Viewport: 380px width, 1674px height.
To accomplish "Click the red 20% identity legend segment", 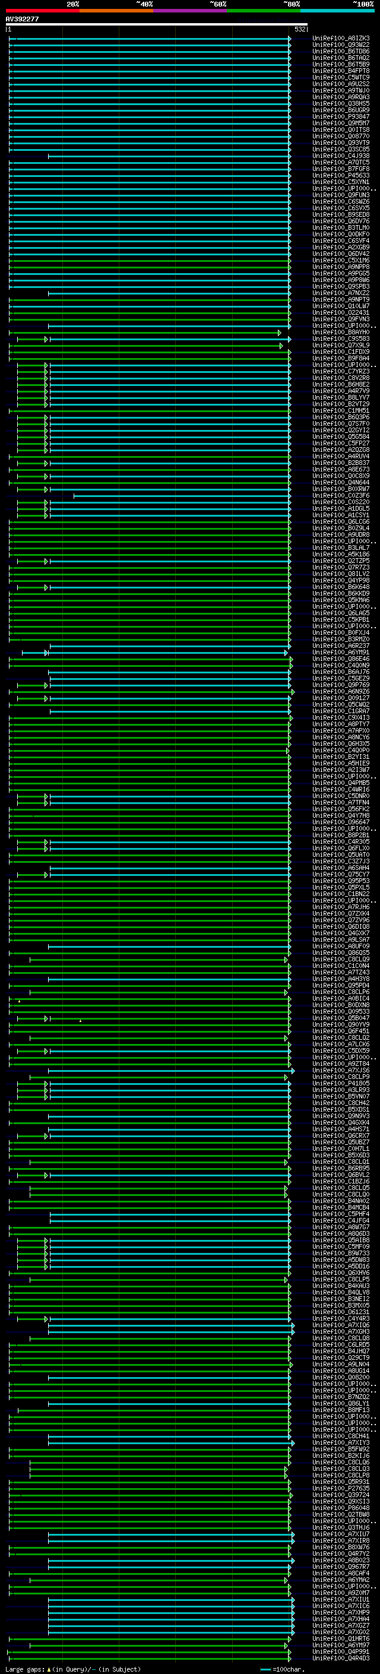I will pyautogui.click(x=42, y=11).
